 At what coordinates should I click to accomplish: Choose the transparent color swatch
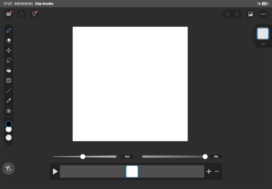point(9,137)
